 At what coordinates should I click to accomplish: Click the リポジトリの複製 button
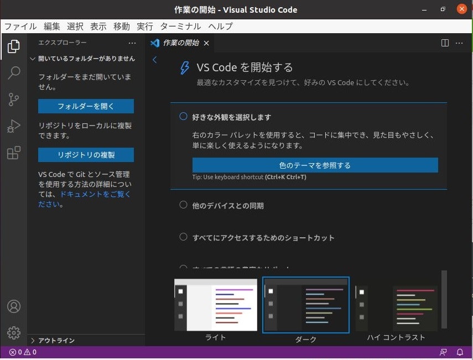pos(86,155)
